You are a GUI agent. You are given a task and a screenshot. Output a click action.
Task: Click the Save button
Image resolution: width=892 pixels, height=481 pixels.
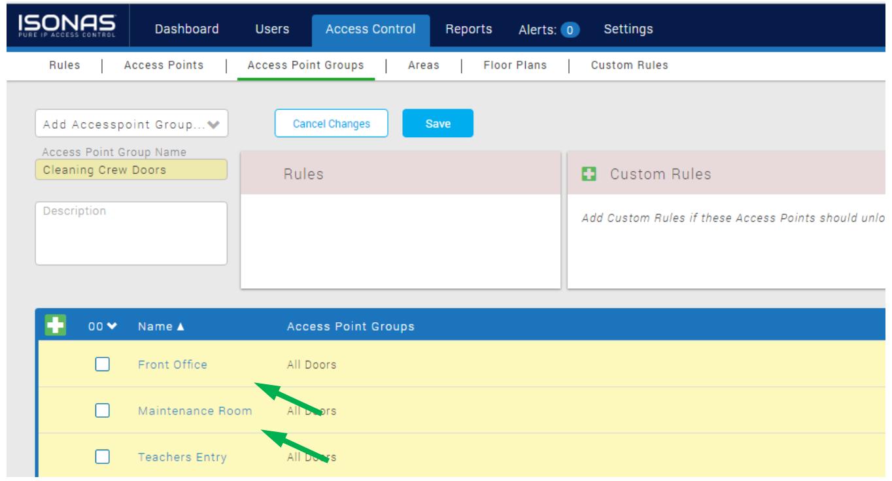coord(437,124)
